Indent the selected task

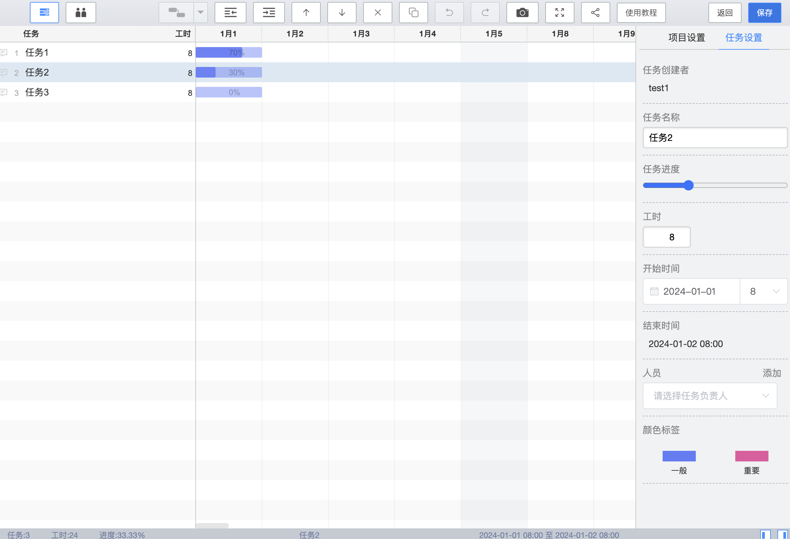(269, 13)
